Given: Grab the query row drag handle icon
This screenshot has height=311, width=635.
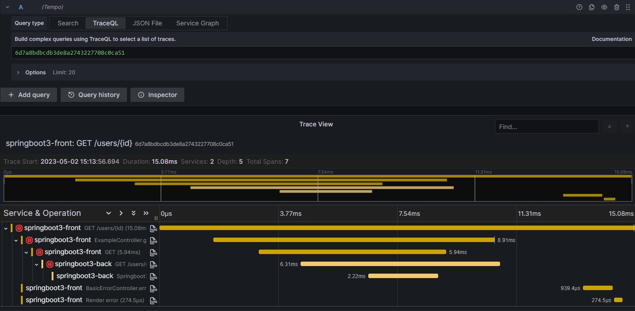Looking at the screenshot, I should (628, 7).
